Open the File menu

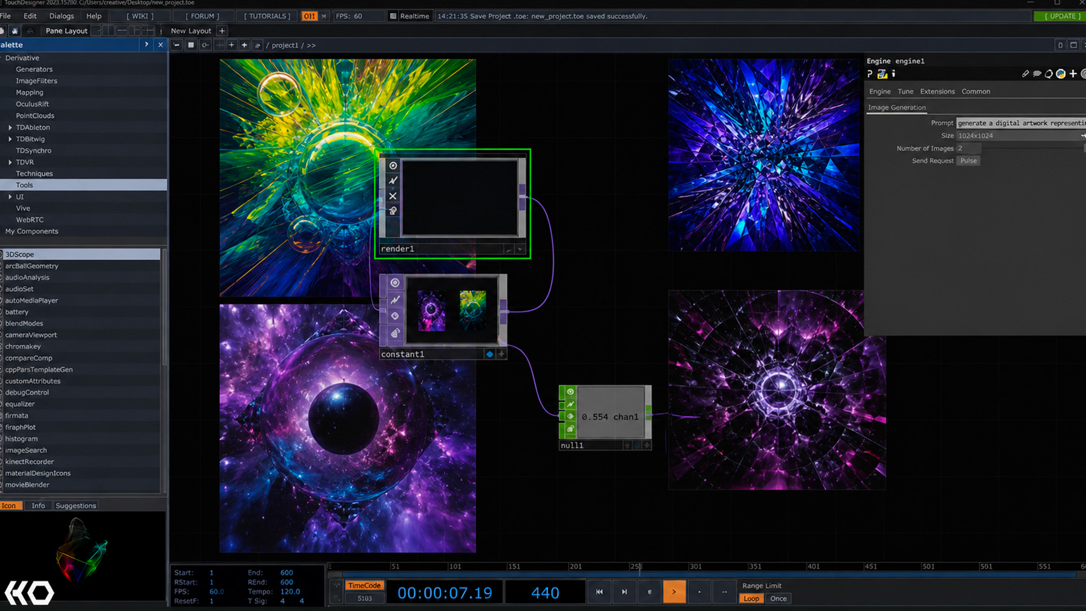(6, 16)
